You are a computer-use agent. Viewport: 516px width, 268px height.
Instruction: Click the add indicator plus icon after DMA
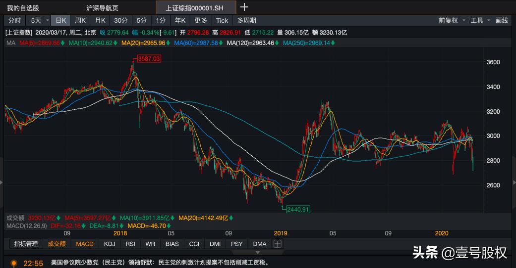278,244
